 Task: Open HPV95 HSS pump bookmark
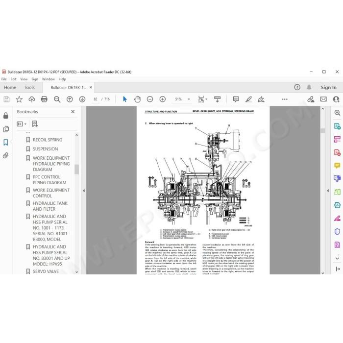tap(51, 255)
